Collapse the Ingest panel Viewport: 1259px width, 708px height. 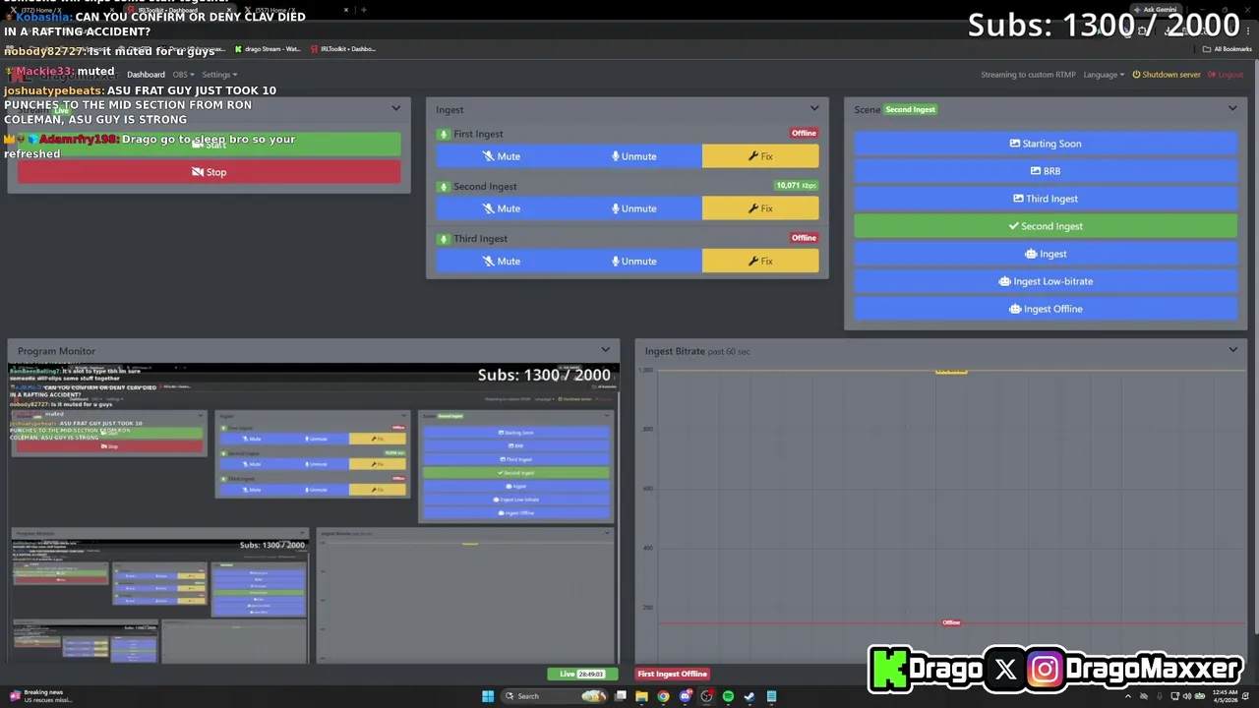pos(814,108)
